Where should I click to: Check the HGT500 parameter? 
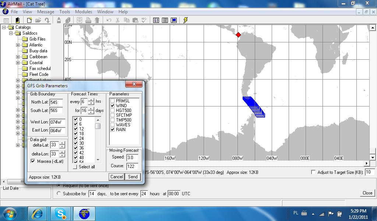pos(112,110)
